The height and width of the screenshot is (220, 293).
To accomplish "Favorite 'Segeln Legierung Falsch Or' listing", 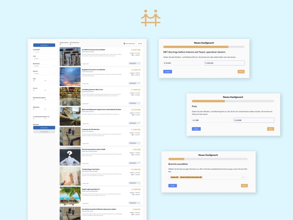I will (x=139, y=203).
